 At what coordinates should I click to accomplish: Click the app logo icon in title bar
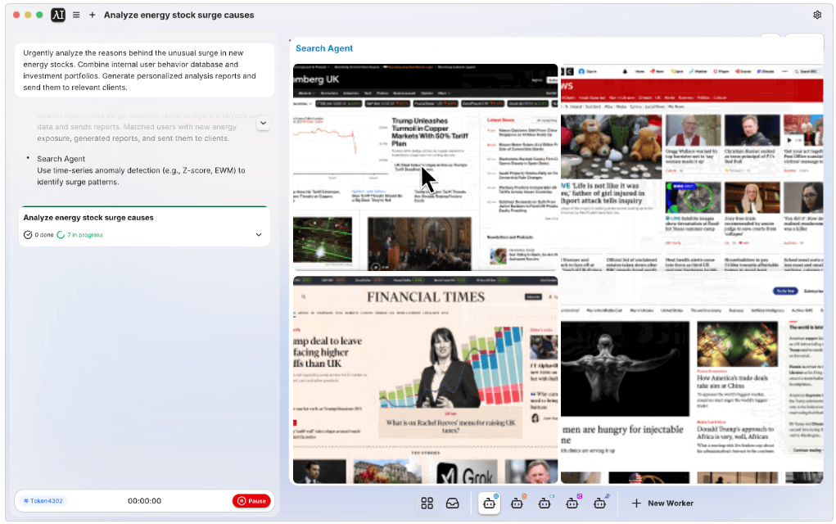click(58, 15)
